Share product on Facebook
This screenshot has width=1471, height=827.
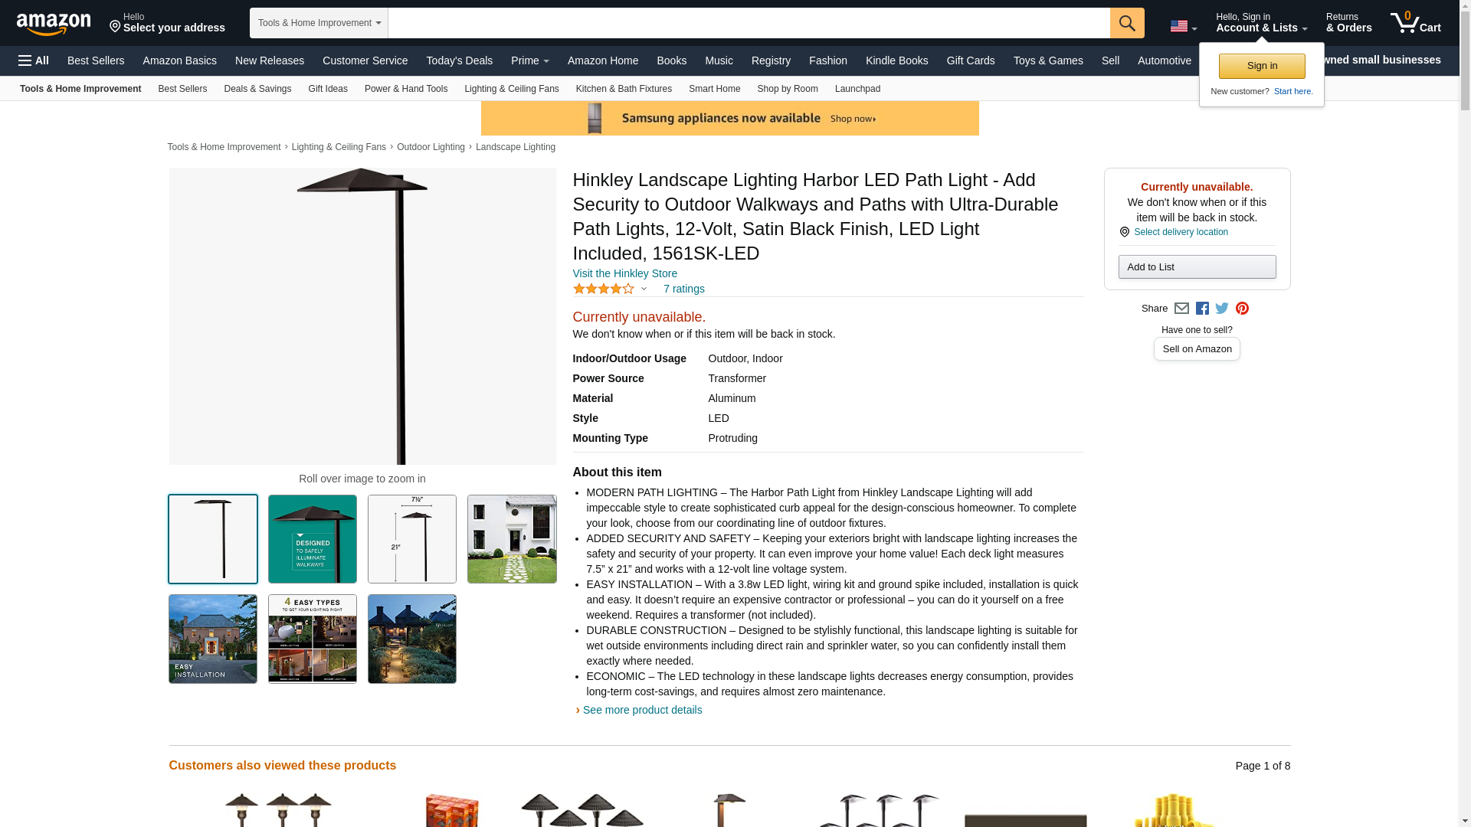point(1202,309)
